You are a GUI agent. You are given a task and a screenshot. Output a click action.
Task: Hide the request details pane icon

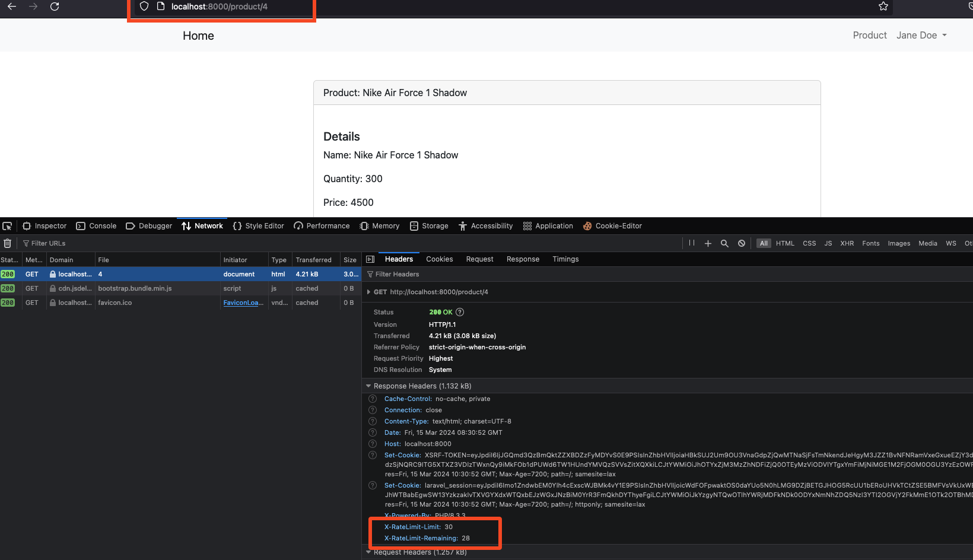(370, 259)
